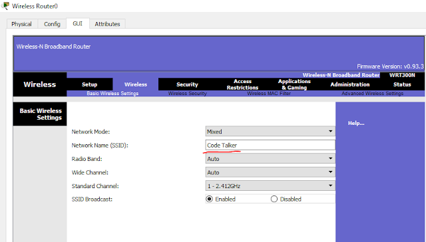Click the WRT300N model label
Image resolution: width=426 pixels, height=242 pixels.
[x=402, y=75]
